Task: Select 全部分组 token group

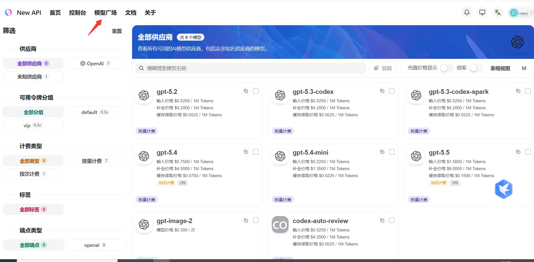Action: [33, 112]
